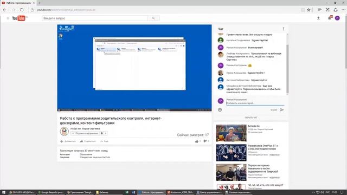Viewport: 347px width, 195px height.
Task: Open 'Распаковка OnePlus 3T' video thumbnail
Action: [x=231, y=153]
